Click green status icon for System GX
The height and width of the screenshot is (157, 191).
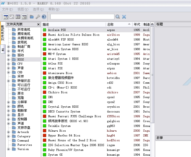(44, 155)
